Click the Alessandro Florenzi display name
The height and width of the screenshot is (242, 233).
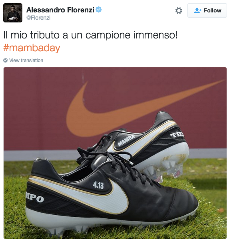60,10
